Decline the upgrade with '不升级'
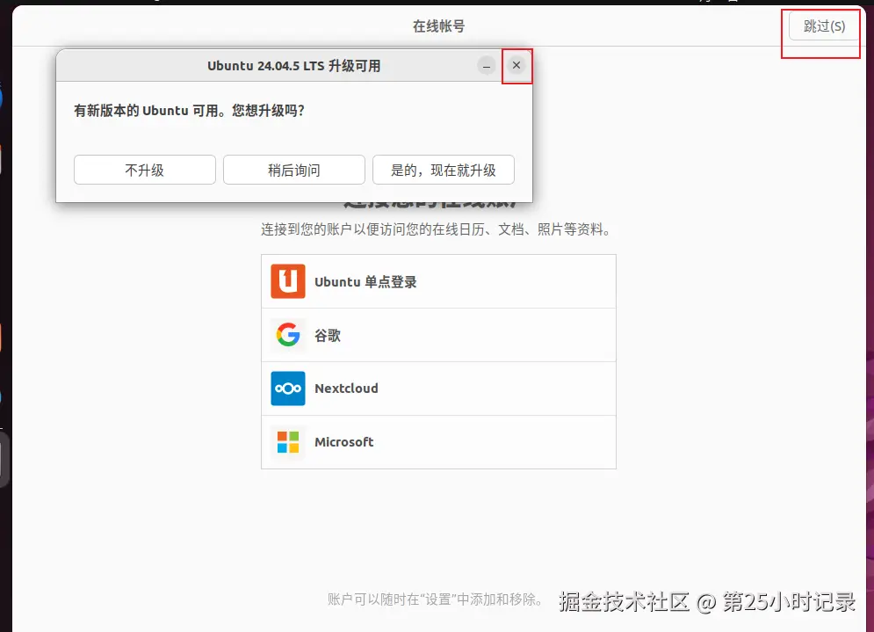The image size is (874, 632). point(144,170)
